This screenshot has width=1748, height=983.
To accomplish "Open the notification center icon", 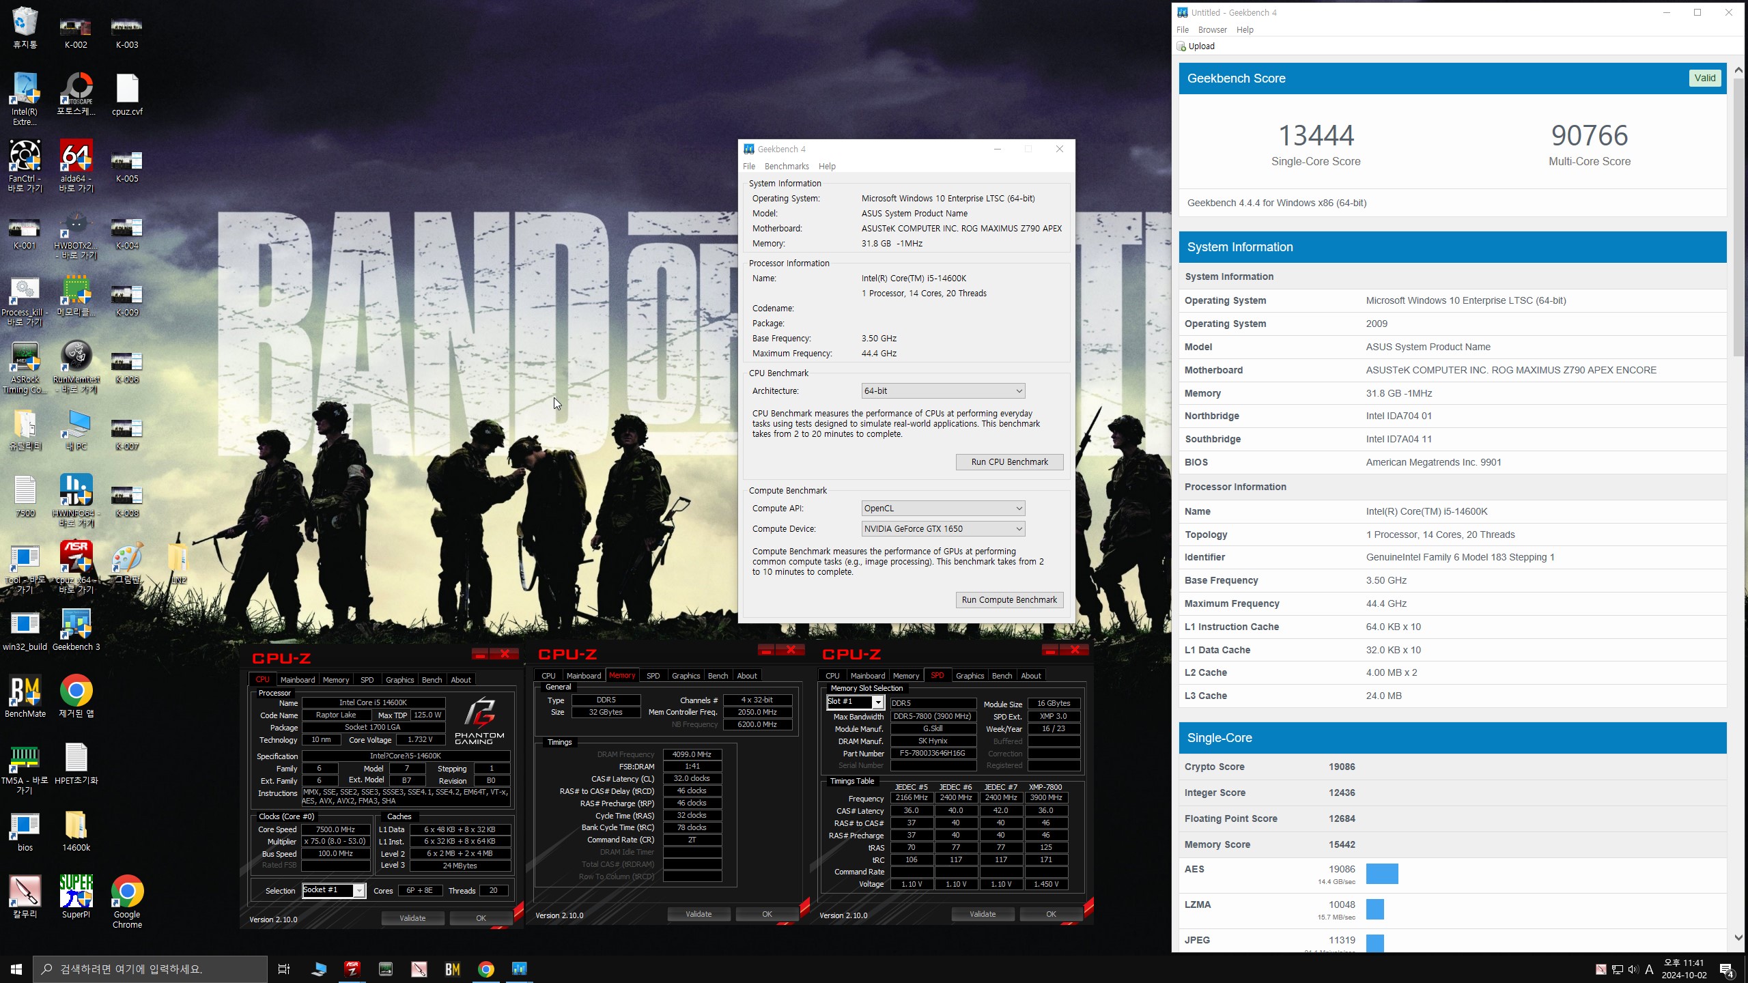I will pyautogui.click(x=1727, y=969).
